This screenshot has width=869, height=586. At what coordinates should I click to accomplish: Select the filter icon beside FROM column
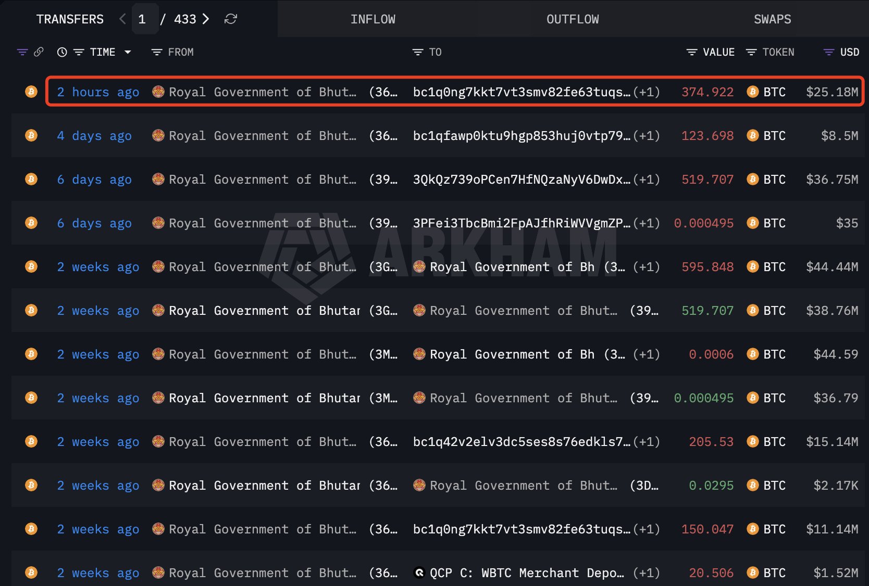pos(156,52)
